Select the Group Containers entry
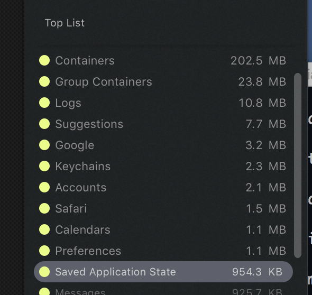Viewport: 312px width, 295px height. point(163,81)
